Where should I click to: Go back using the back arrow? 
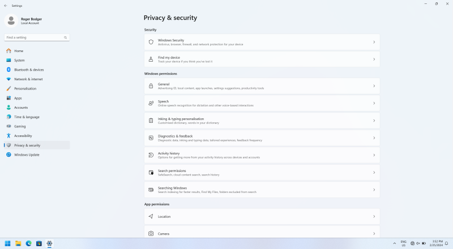point(6,6)
